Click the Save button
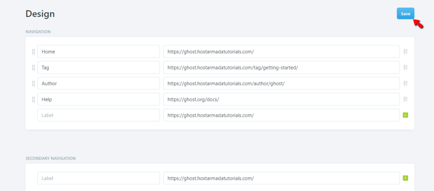 (x=405, y=14)
